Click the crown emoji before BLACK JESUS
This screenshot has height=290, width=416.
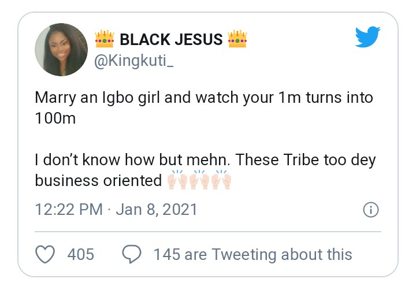pos(104,40)
